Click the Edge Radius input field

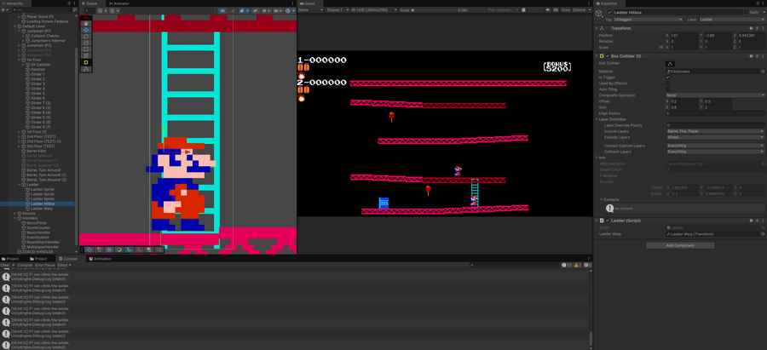[x=715, y=113]
